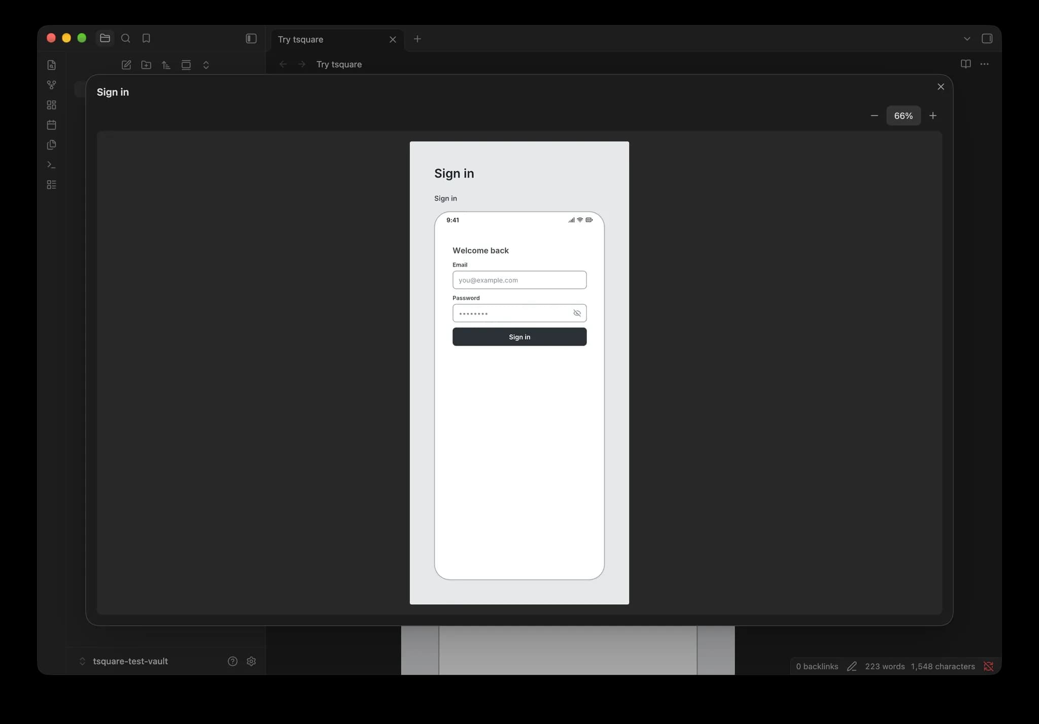Open the settings gear icon
The height and width of the screenshot is (724, 1039).
point(251,662)
